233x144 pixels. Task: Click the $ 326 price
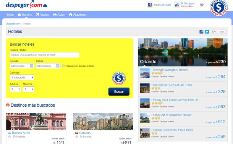[x=220, y=92]
